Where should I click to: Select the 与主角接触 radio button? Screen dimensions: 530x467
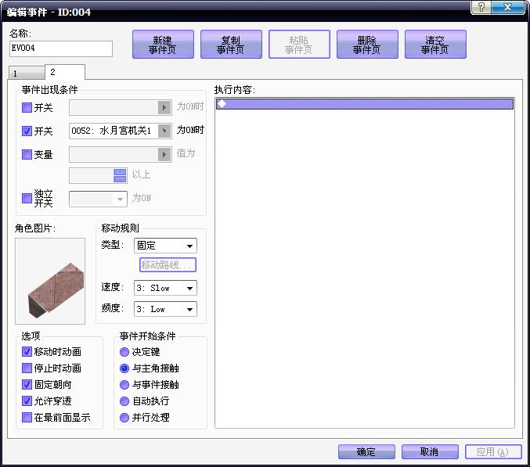[124, 368]
